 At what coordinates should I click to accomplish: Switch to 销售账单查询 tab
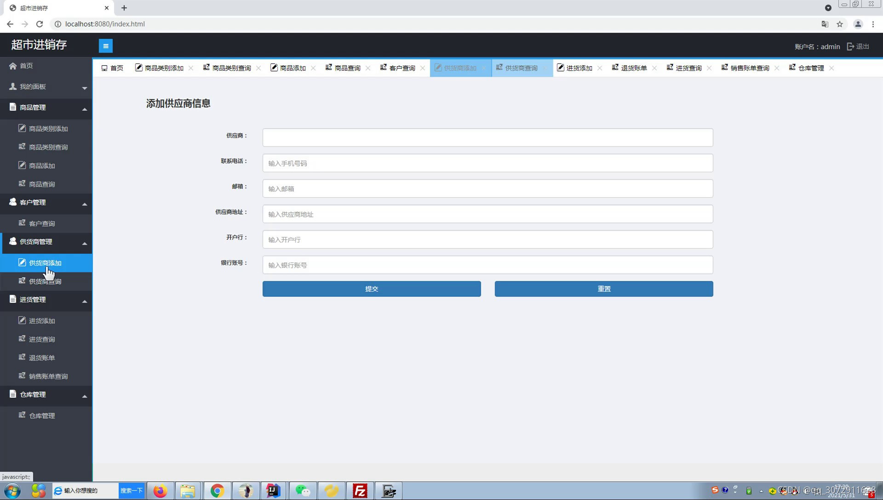749,68
